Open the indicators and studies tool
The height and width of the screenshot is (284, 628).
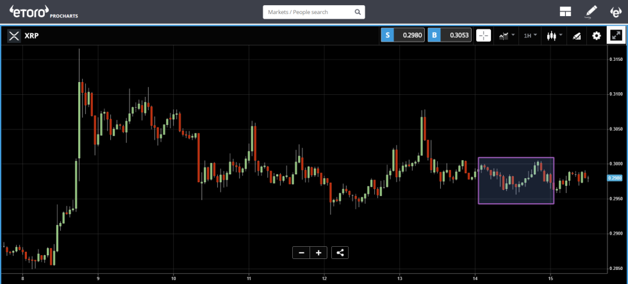(x=577, y=35)
